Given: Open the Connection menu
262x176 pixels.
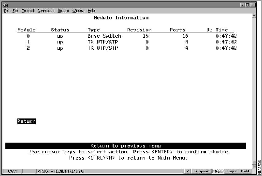Looking at the screenshot, I should (x=45, y=11).
